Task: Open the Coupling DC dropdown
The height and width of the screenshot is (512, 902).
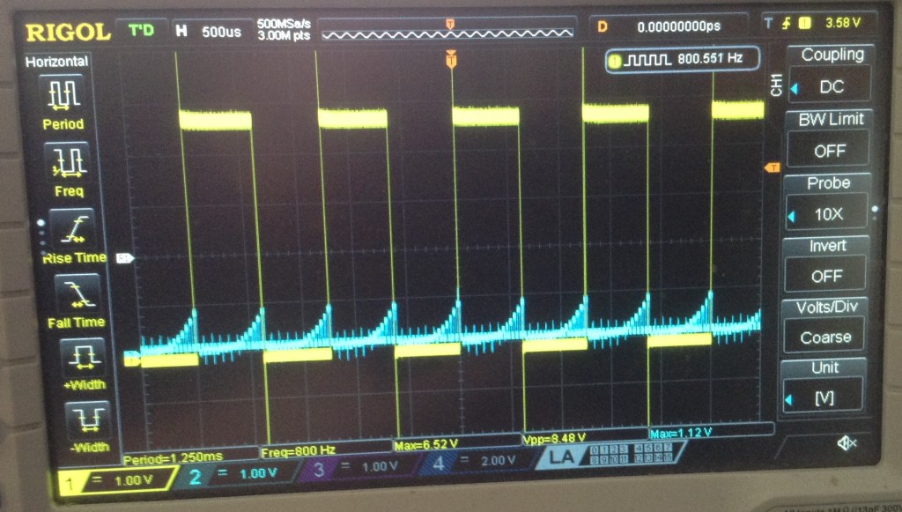Action: [x=830, y=86]
